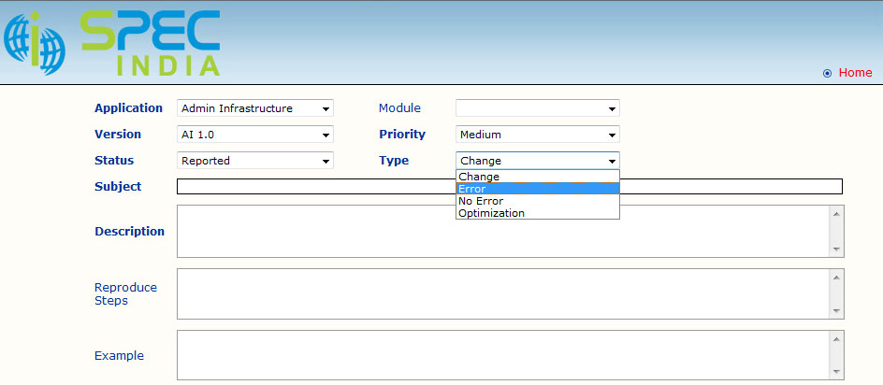
Task: Open the Home link
Action: (x=855, y=73)
